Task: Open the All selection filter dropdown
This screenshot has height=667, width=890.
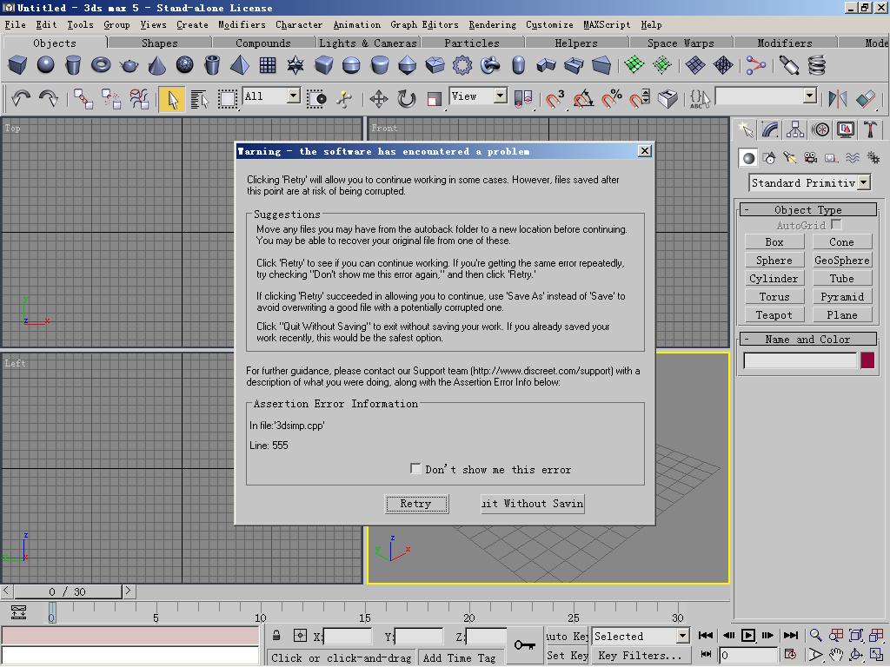Action: [x=294, y=96]
